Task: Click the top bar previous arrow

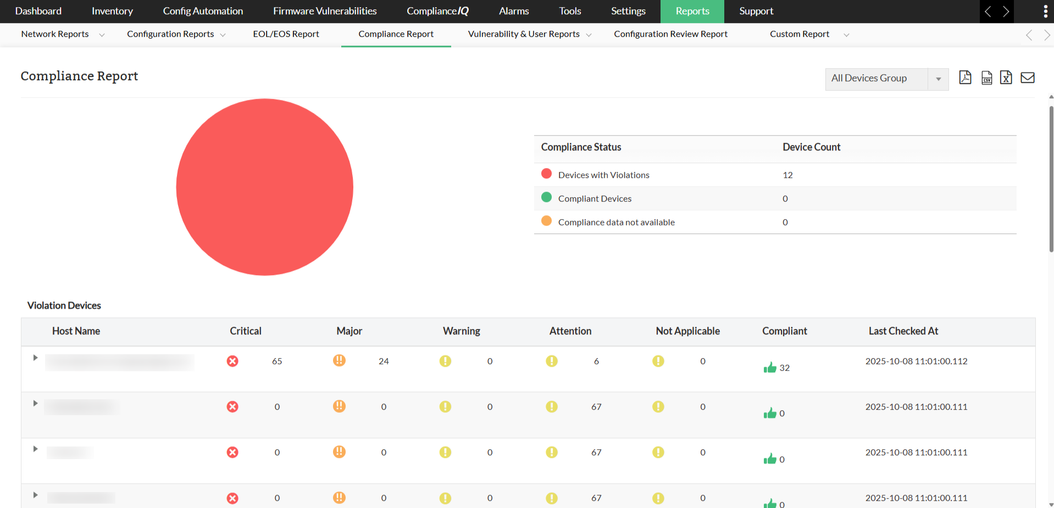Action: point(988,12)
